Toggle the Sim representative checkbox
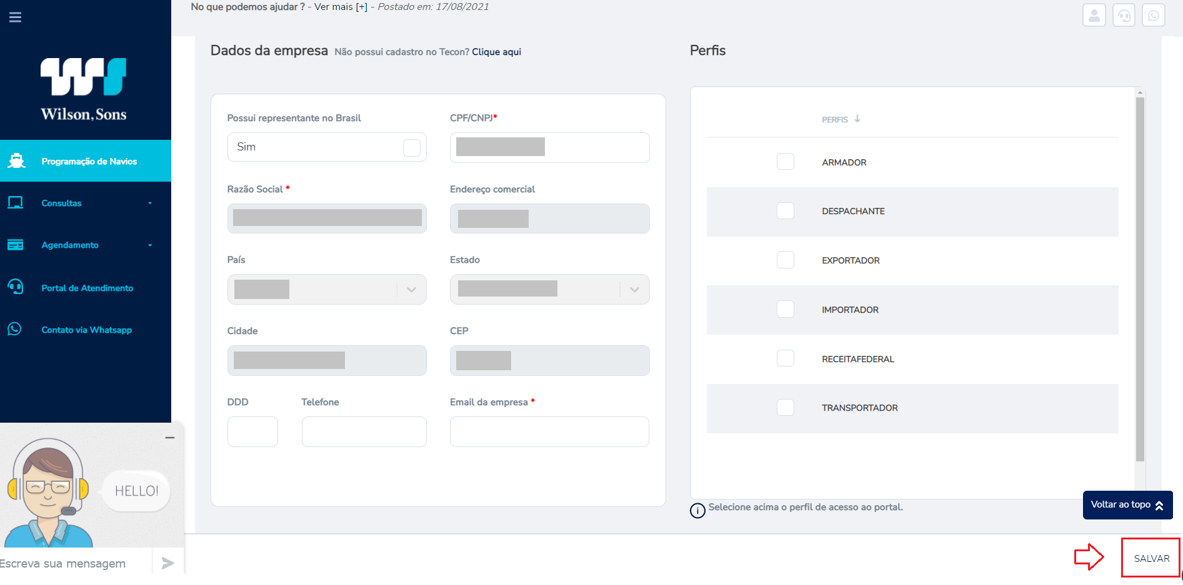The height and width of the screenshot is (585, 1183). (412, 148)
